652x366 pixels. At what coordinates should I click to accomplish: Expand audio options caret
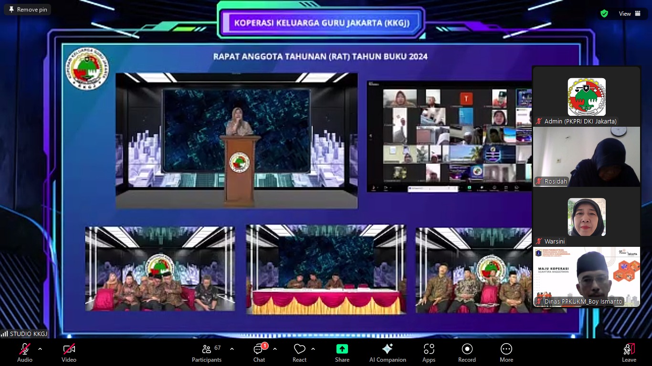[x=40, y=349]
